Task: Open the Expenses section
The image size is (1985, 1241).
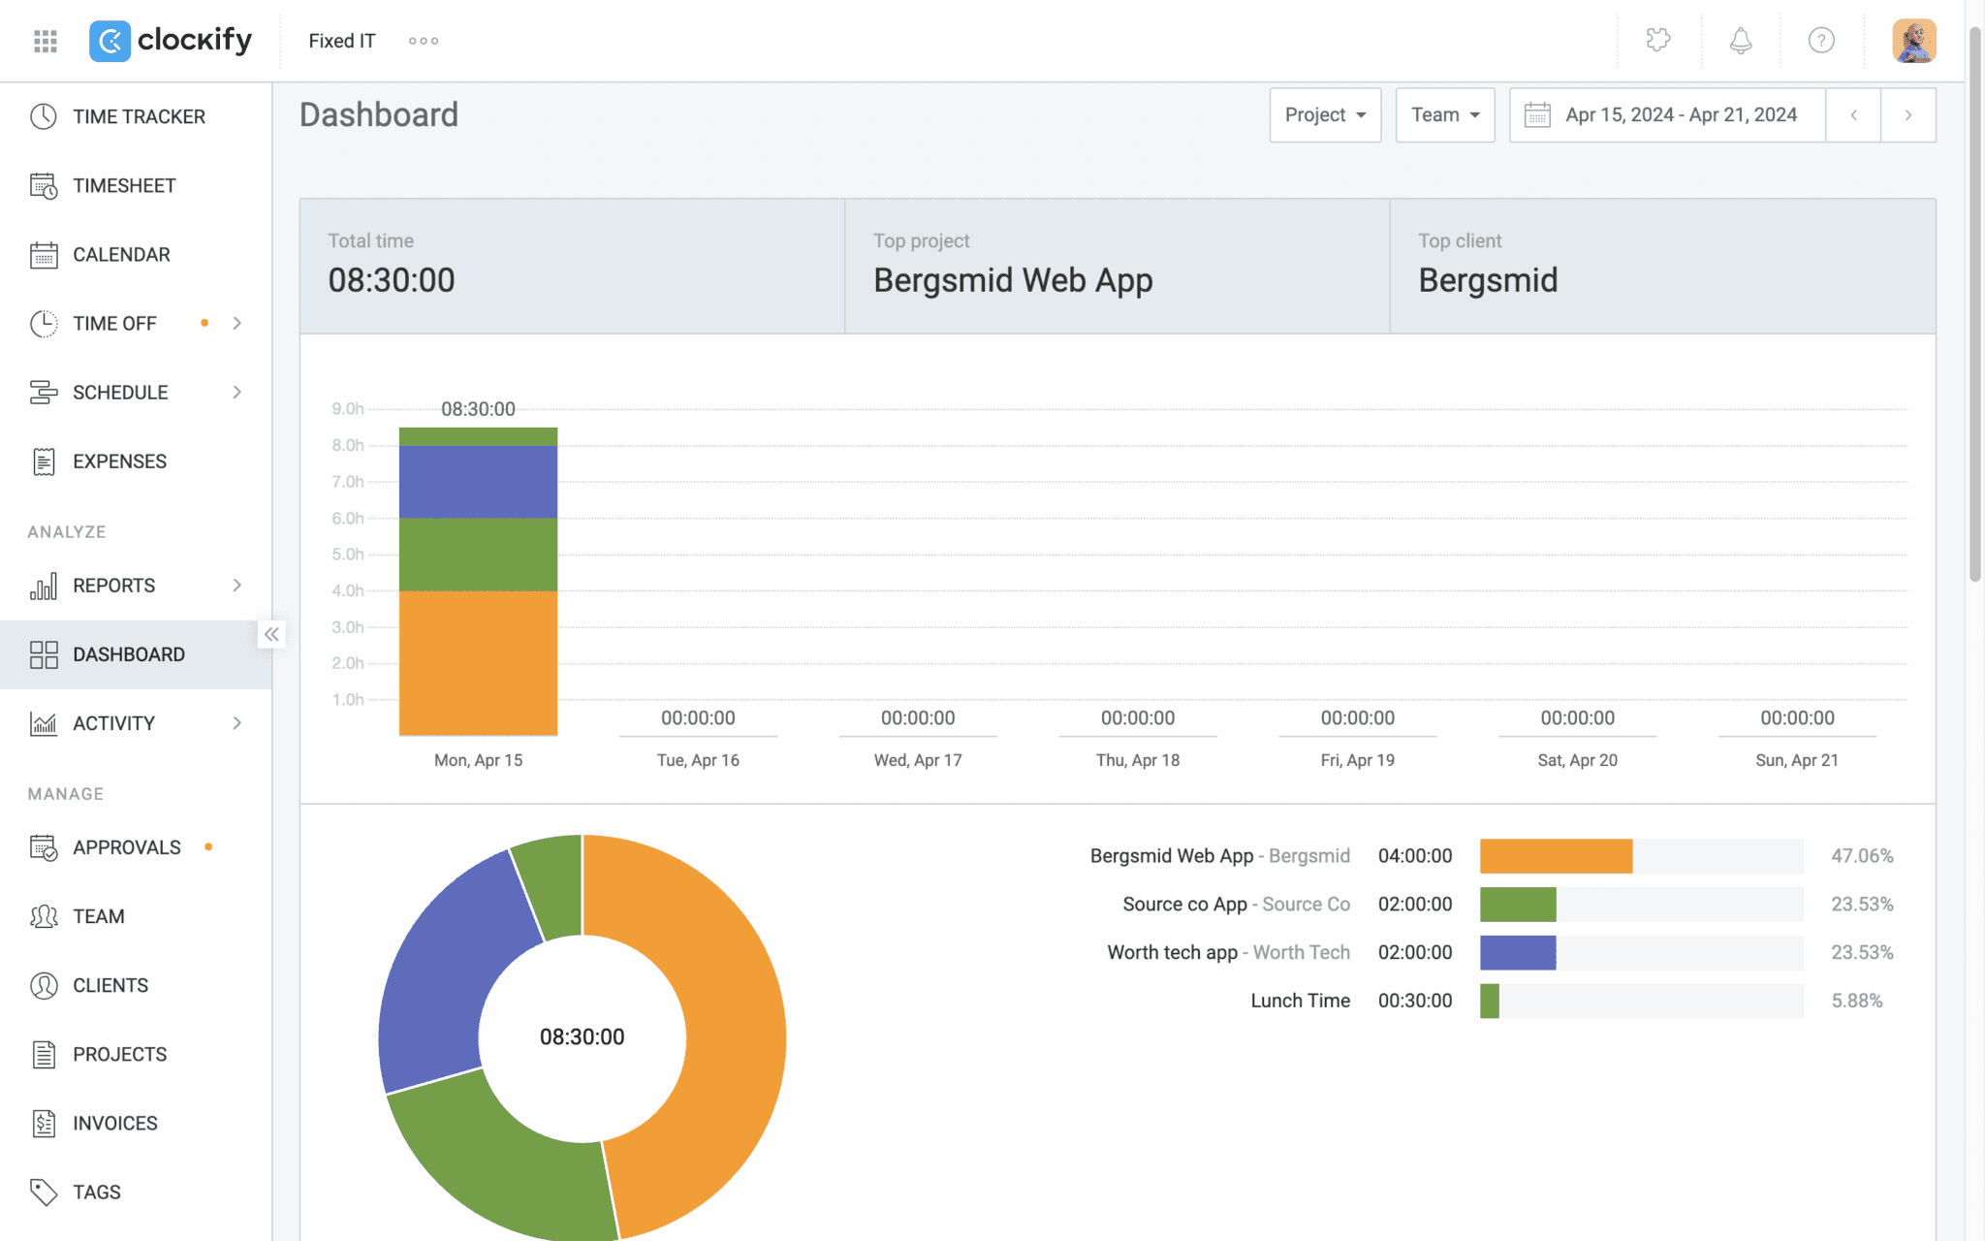Action: [x=119, y=461]
